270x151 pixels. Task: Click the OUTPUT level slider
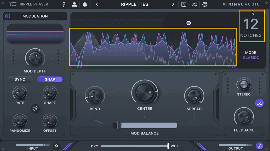[x=235, y=145]
